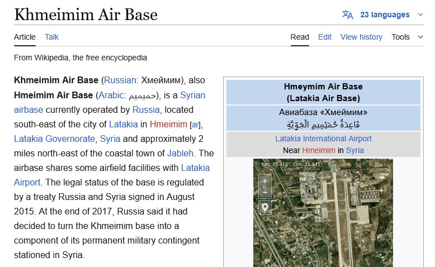Open the 23 languages selector
Image resolution: width=435 pixels, height=267 pixels.
click(385, 15)
